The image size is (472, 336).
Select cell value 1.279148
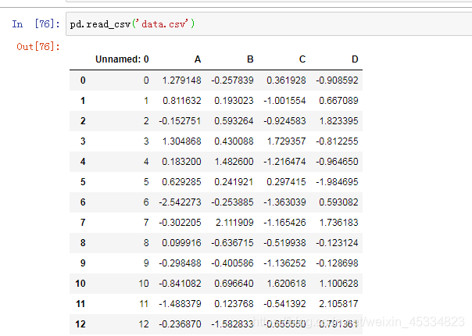tap(182, 80)
